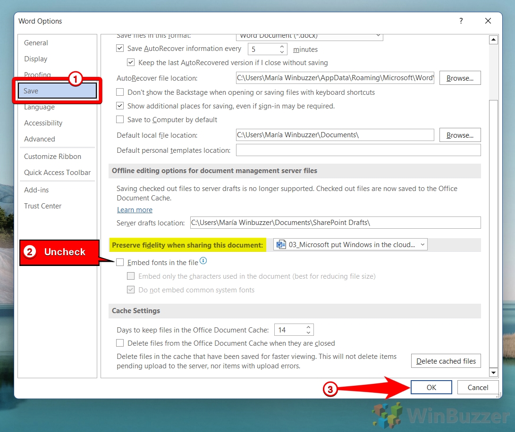The height and width of the screenshot is (432, 515).
Task: Click the info icon beside Embed fonts
Action: click(x=203, y=260)
